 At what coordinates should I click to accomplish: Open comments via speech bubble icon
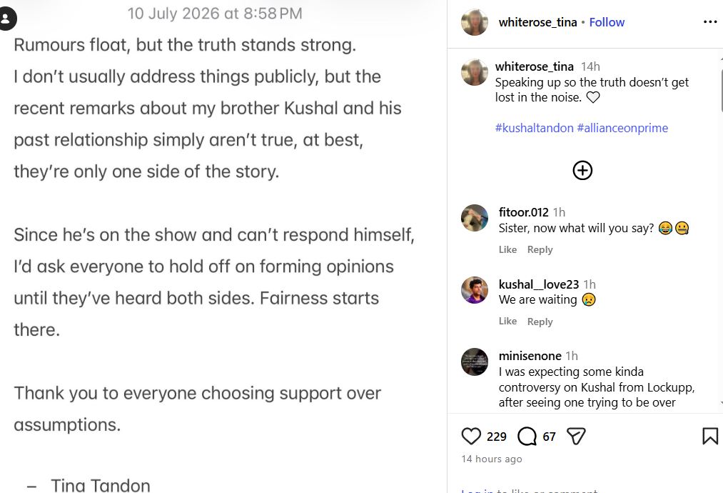527,437
